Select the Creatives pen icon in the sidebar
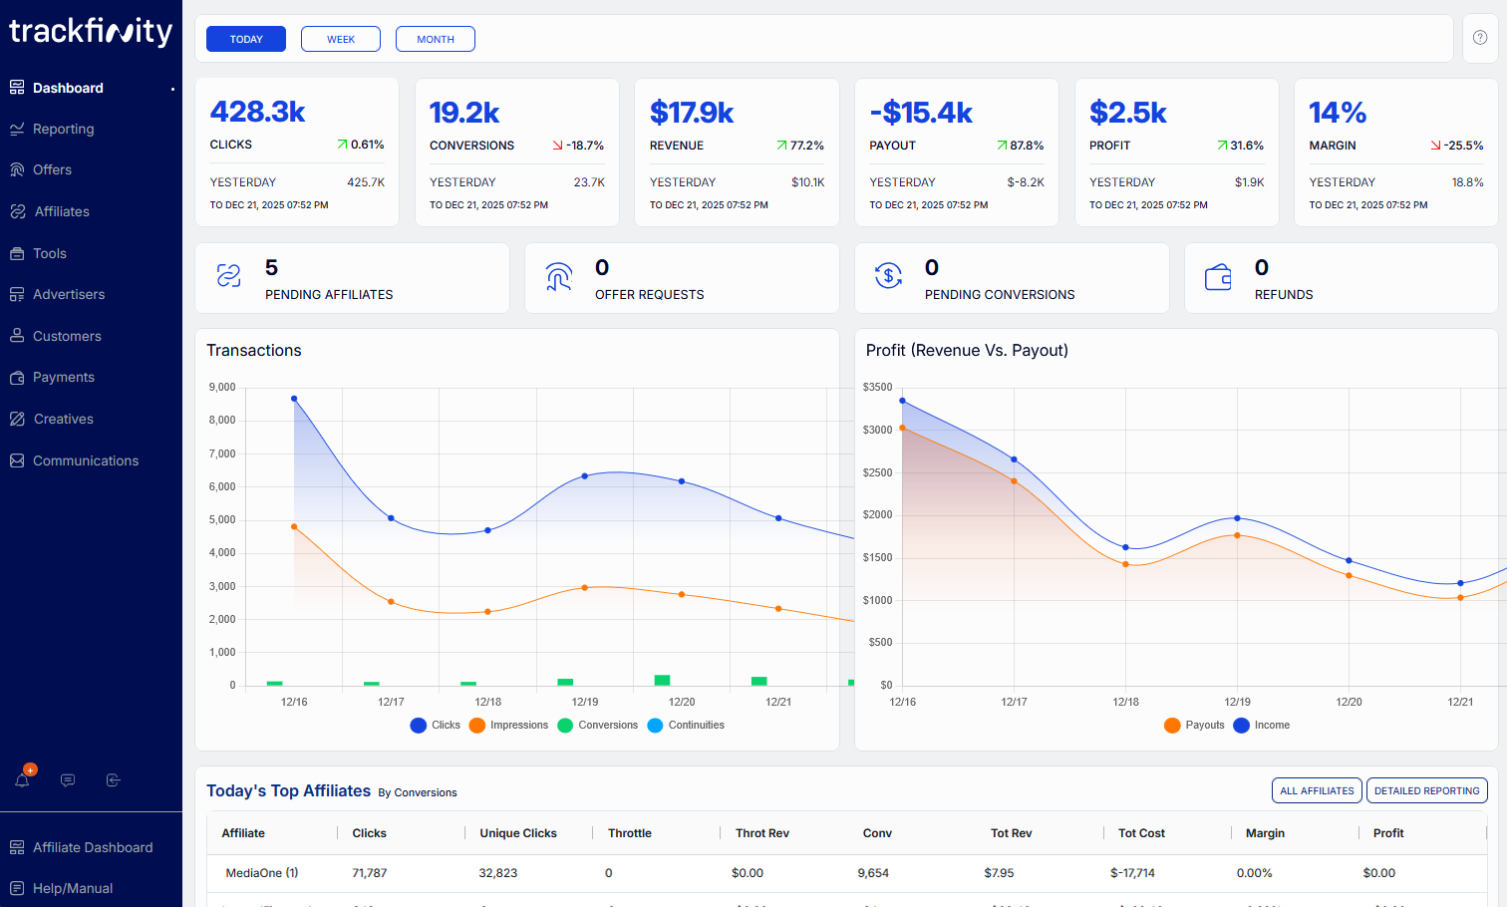 pos(17,419)
